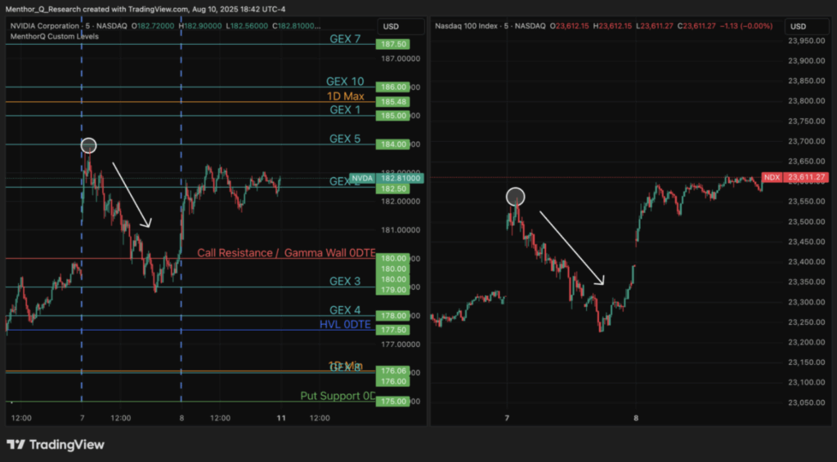Image resolution: width=837 pixels, height=462 pixels.
Task: Click the GEX 7 level label
Action: 345,39
